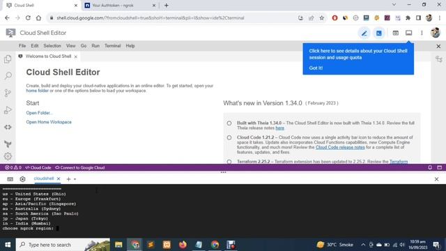Image resolution: width=446 pixels, height=251 pixels.
Task: Click the session information monitor icon
Action: (x=409, y=33)
